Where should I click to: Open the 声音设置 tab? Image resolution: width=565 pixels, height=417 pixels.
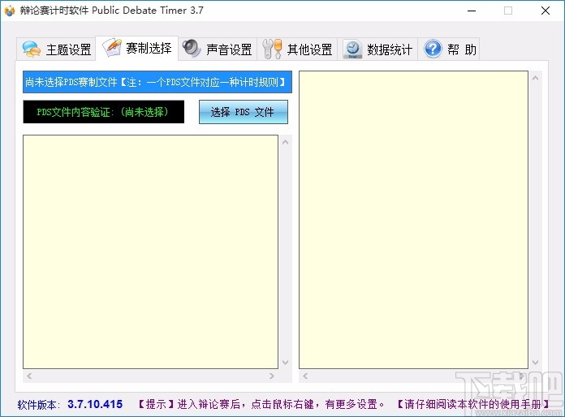pyautogui.click(x=218, y=49)
